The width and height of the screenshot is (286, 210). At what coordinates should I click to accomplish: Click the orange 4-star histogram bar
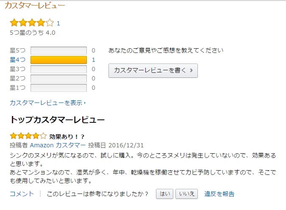pos(58,60)
